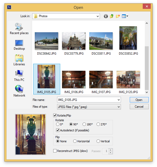Expand the Look in Photos dropdown
Viewport: 157px width, 167px height.
tap(98, 16)
